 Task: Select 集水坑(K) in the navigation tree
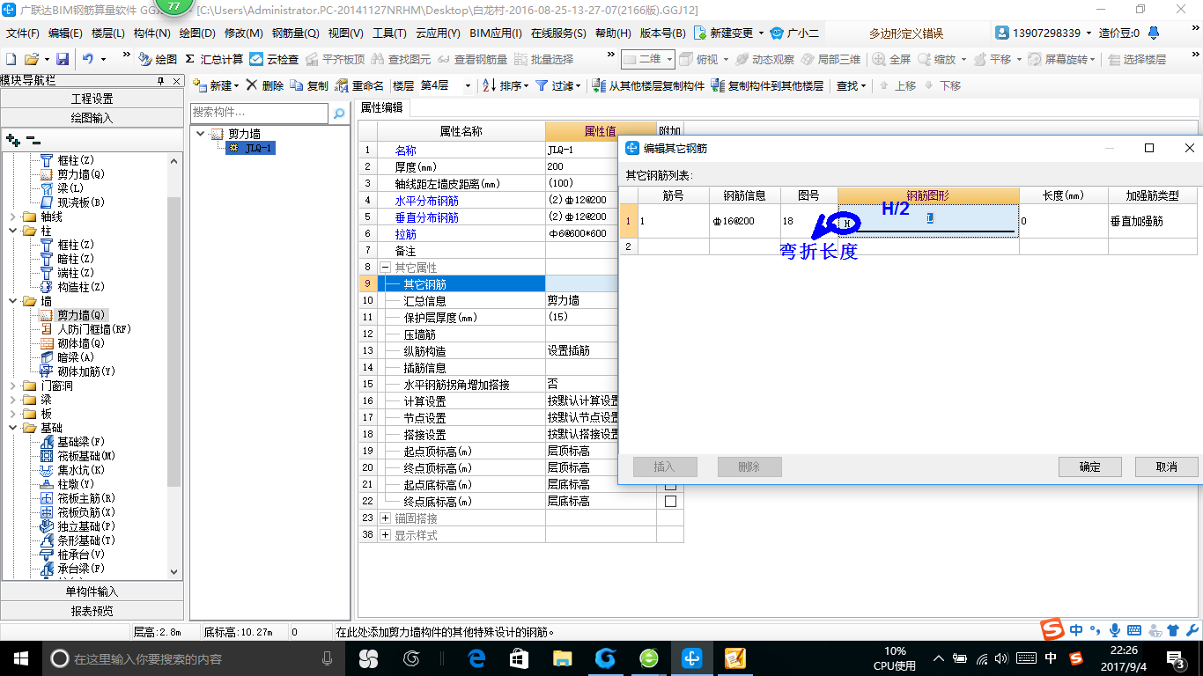coord(73,470)
